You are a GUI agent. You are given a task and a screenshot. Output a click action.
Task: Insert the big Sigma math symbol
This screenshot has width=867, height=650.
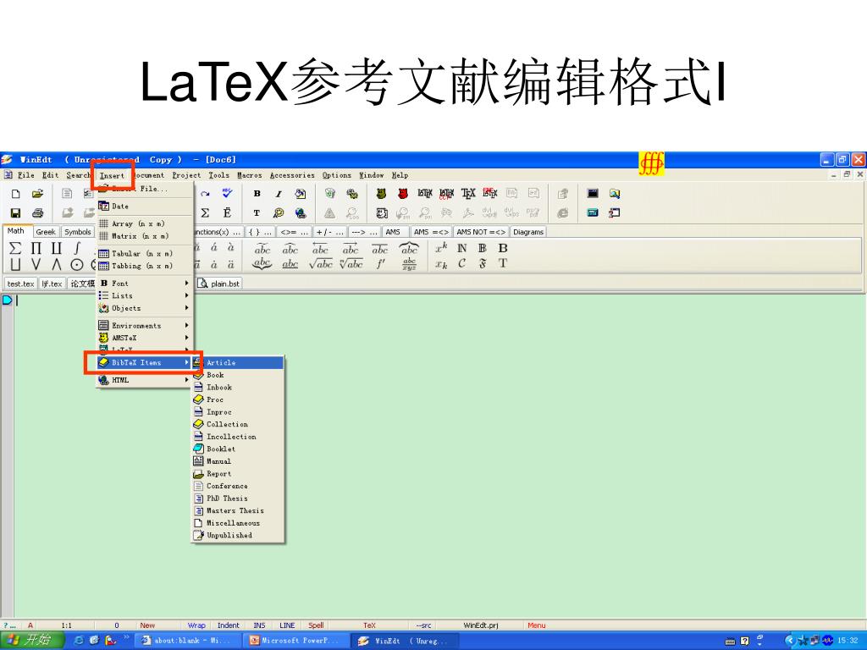pyautogui.click(x=15, y=248)
